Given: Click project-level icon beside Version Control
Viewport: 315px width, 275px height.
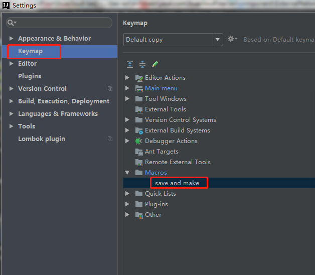Looking at the screenshot, I should pyautogui.click(x=110, y=89).
